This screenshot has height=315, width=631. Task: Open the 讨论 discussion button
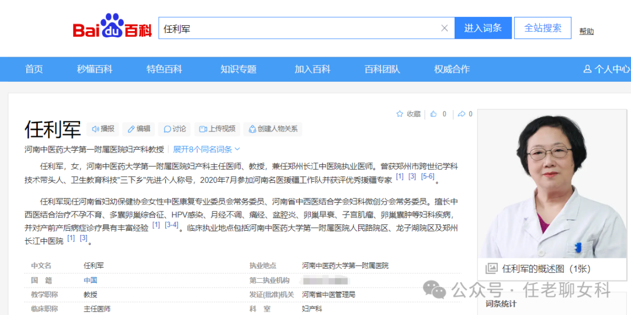pyautogui.click(x=175, y=129)
